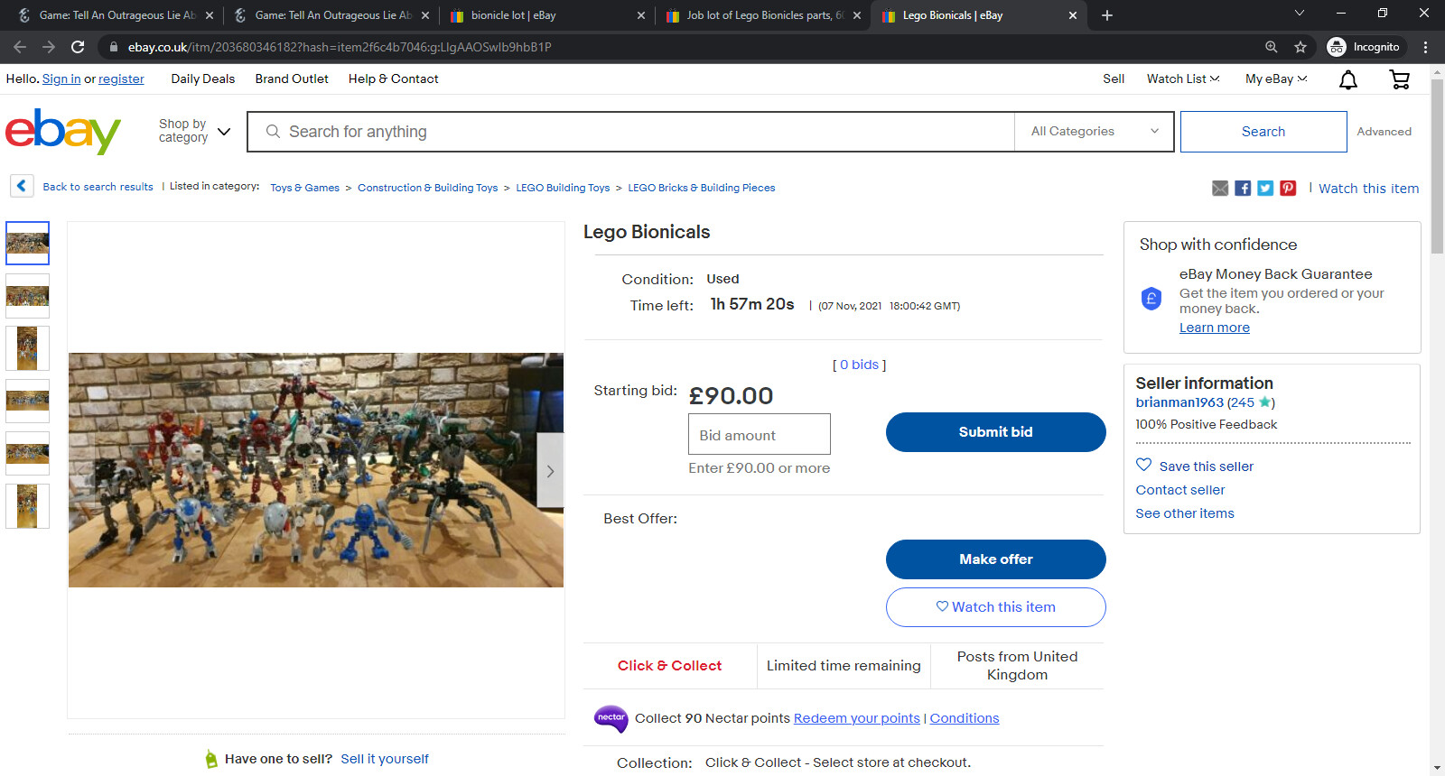The height and width of the screenshot is (776, 1445).
Task: Expand the Watch List menu
Action: tap(1183, 79)
